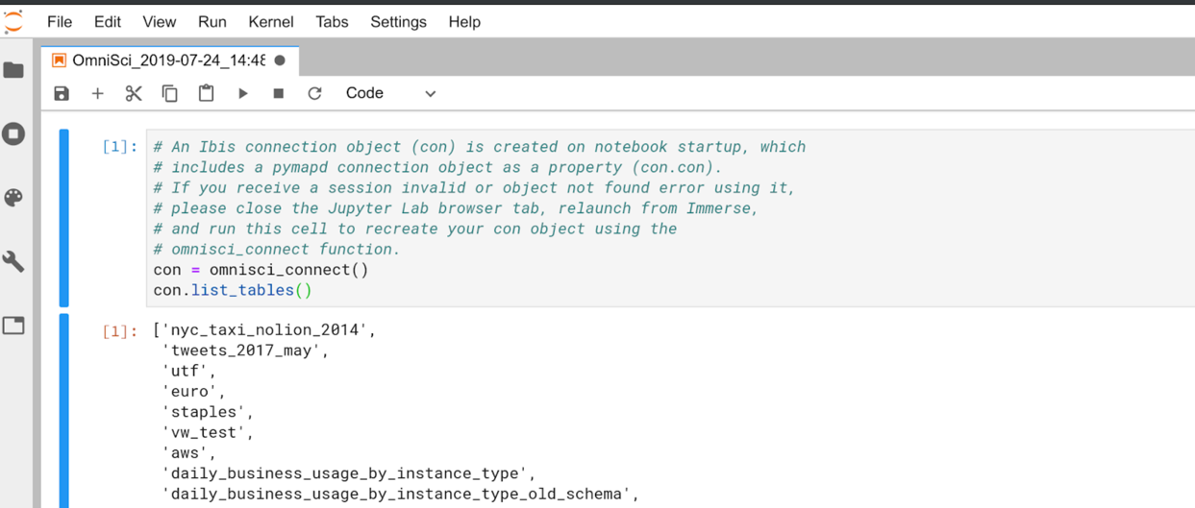The height and width of the screenshot is (508, 1195).
Task: Copy the selected cell icon
Action: click(x=169, y=93)
